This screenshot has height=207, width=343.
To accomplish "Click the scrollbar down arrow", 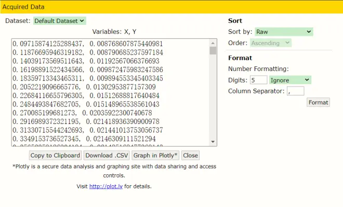I will click(x=213, y=142).
